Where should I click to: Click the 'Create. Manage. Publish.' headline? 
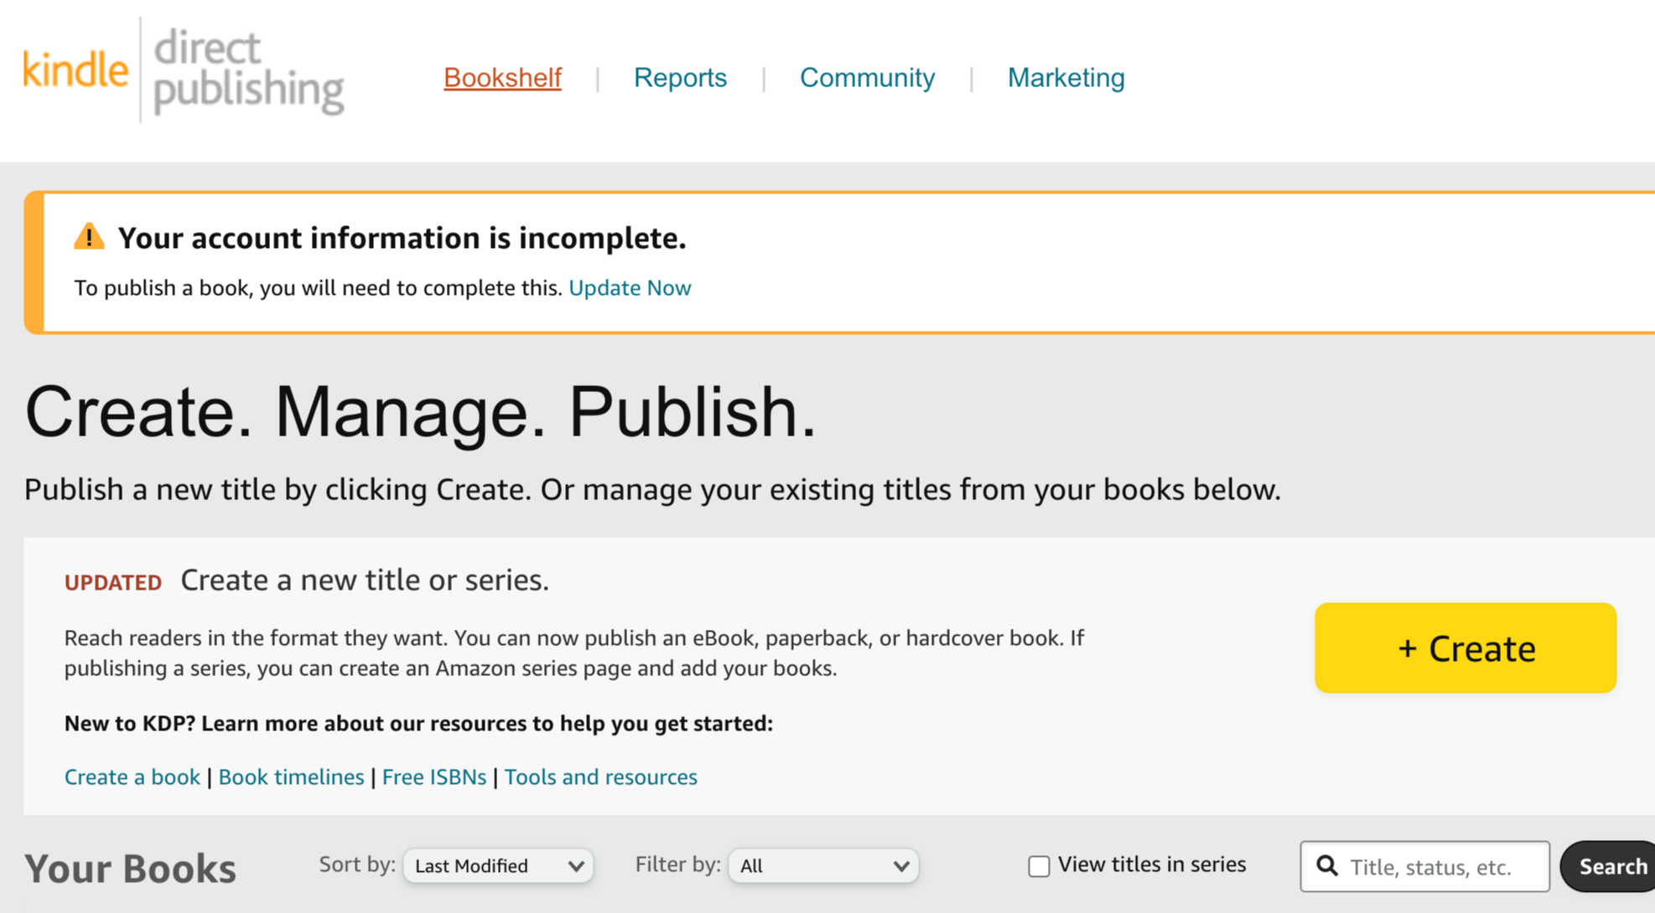click(420, 412)
